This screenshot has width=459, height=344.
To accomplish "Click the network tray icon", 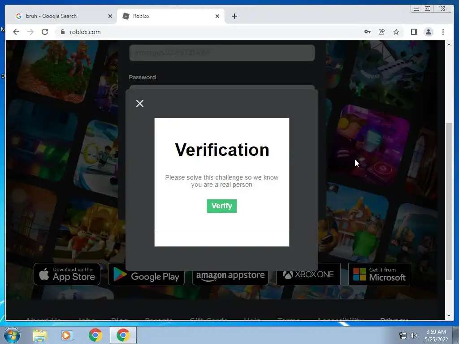I will tap(403, 335).
